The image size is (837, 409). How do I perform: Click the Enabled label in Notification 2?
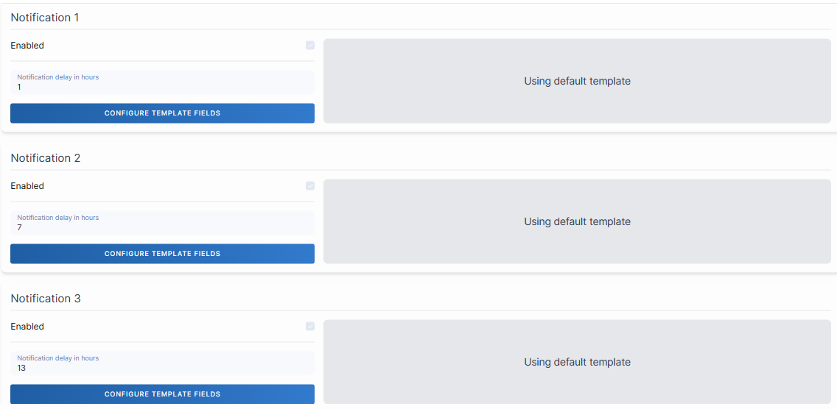click(x=27, y=186)
